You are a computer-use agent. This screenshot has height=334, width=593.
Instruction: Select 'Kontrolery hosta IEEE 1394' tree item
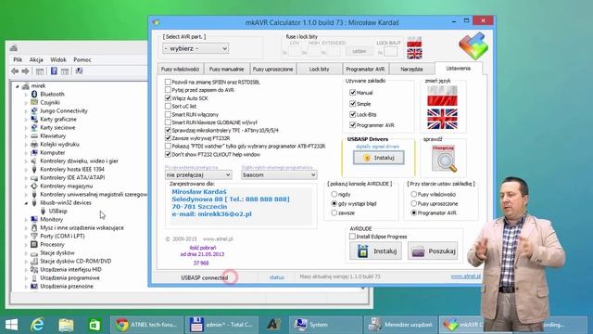(x=72, y=169)
